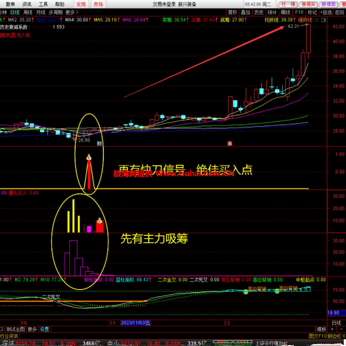Select the 2023/11/03 date marker on timeline
This screenshot has width=346, height=346.
click(135, 323)
